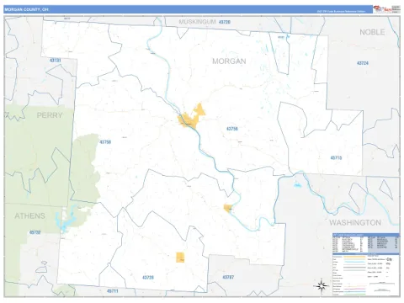Click the reference edition subtitle in header bar
Image resolution: width=404 pixels, height=303 pixels.
tap(341, 12)
